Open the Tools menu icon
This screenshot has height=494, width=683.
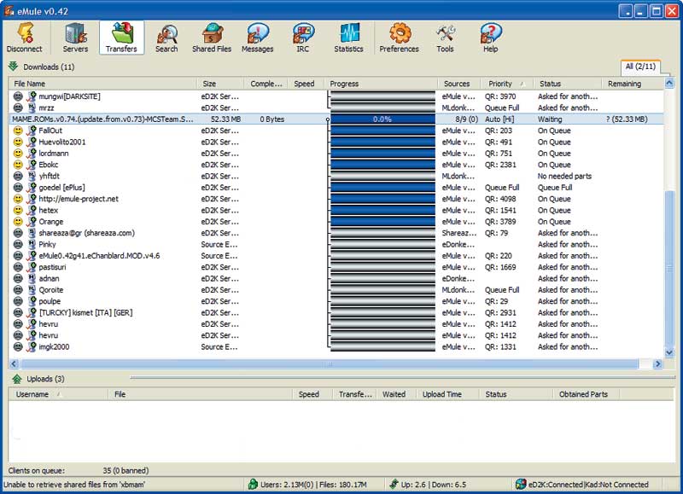[445, 38]
